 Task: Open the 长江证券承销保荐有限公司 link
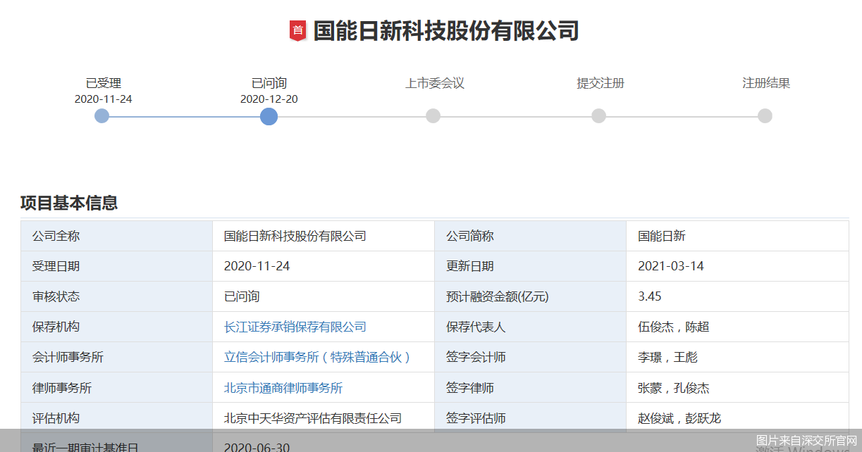pos(295,327)
